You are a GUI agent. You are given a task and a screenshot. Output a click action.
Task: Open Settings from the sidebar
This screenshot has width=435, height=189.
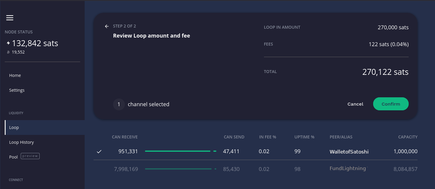click(x=17, y=90)
